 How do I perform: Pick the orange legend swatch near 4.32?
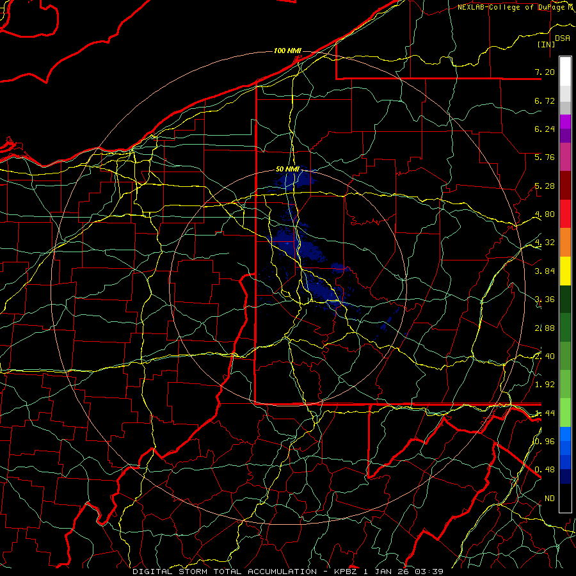pos(565,243)
